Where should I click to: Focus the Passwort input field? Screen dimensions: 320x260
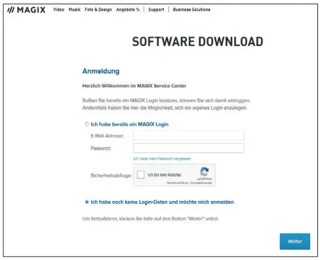pyautogui.click(x=188, y=148)
